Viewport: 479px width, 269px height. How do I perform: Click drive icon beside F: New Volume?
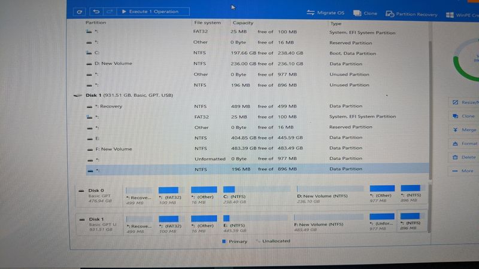(90, 150)
